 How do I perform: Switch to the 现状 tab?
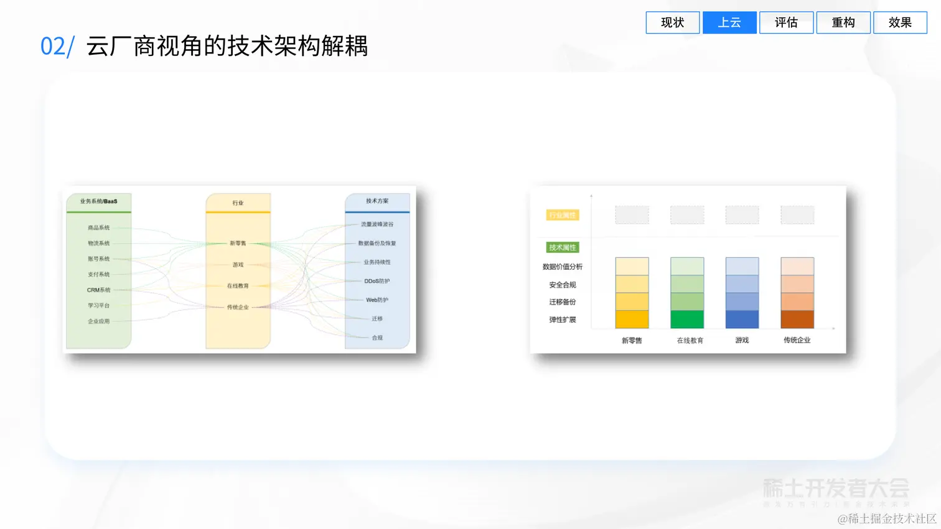(x=673, y=22)
